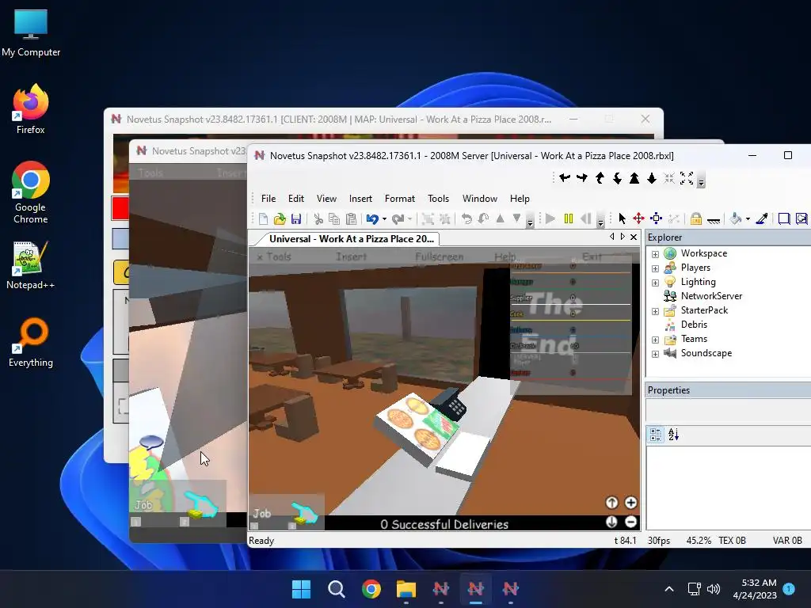Select the Universal - Work At a Pizza Place tab
Viewport: 811px width, 608px height.
point(351,239)
